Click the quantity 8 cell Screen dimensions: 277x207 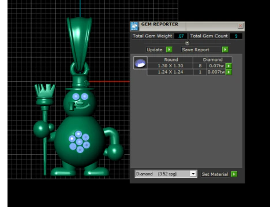click(200, 66)
